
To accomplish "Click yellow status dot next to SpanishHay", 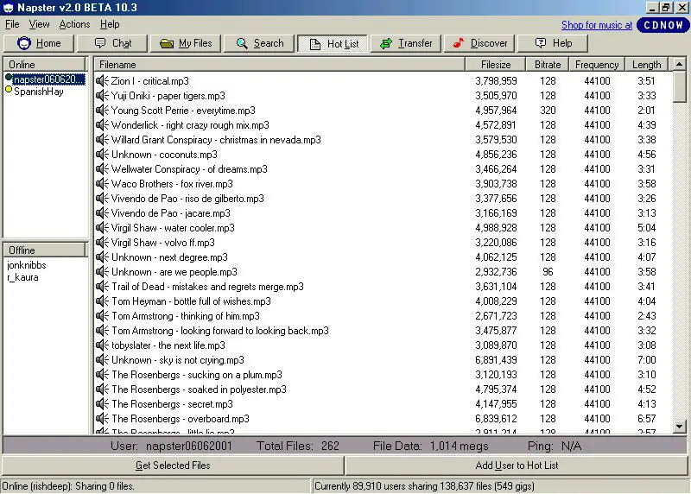I will coord(9,90).
